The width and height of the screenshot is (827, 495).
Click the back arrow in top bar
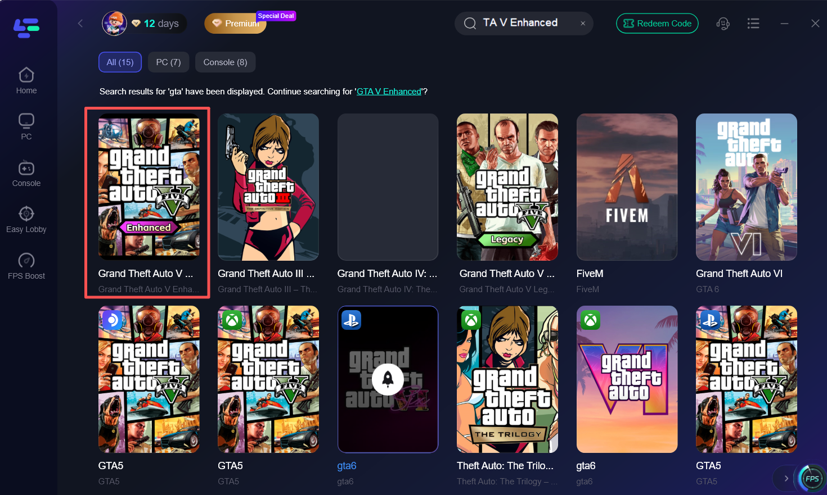coord(80,23)
